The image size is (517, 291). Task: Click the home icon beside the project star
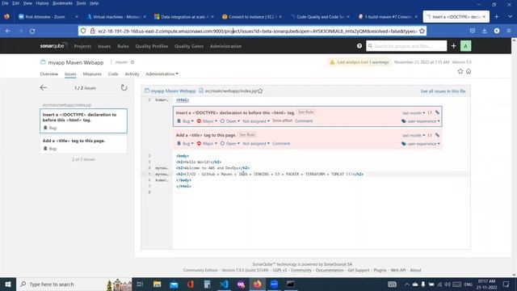pos(469,71)
